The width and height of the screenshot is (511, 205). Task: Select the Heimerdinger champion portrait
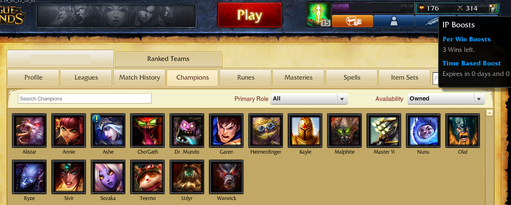(266, 130)
